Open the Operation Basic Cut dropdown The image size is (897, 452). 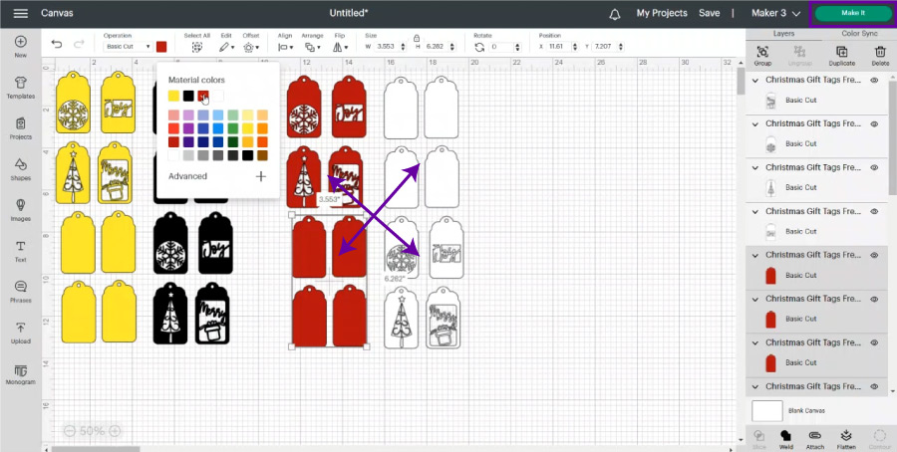128,47
